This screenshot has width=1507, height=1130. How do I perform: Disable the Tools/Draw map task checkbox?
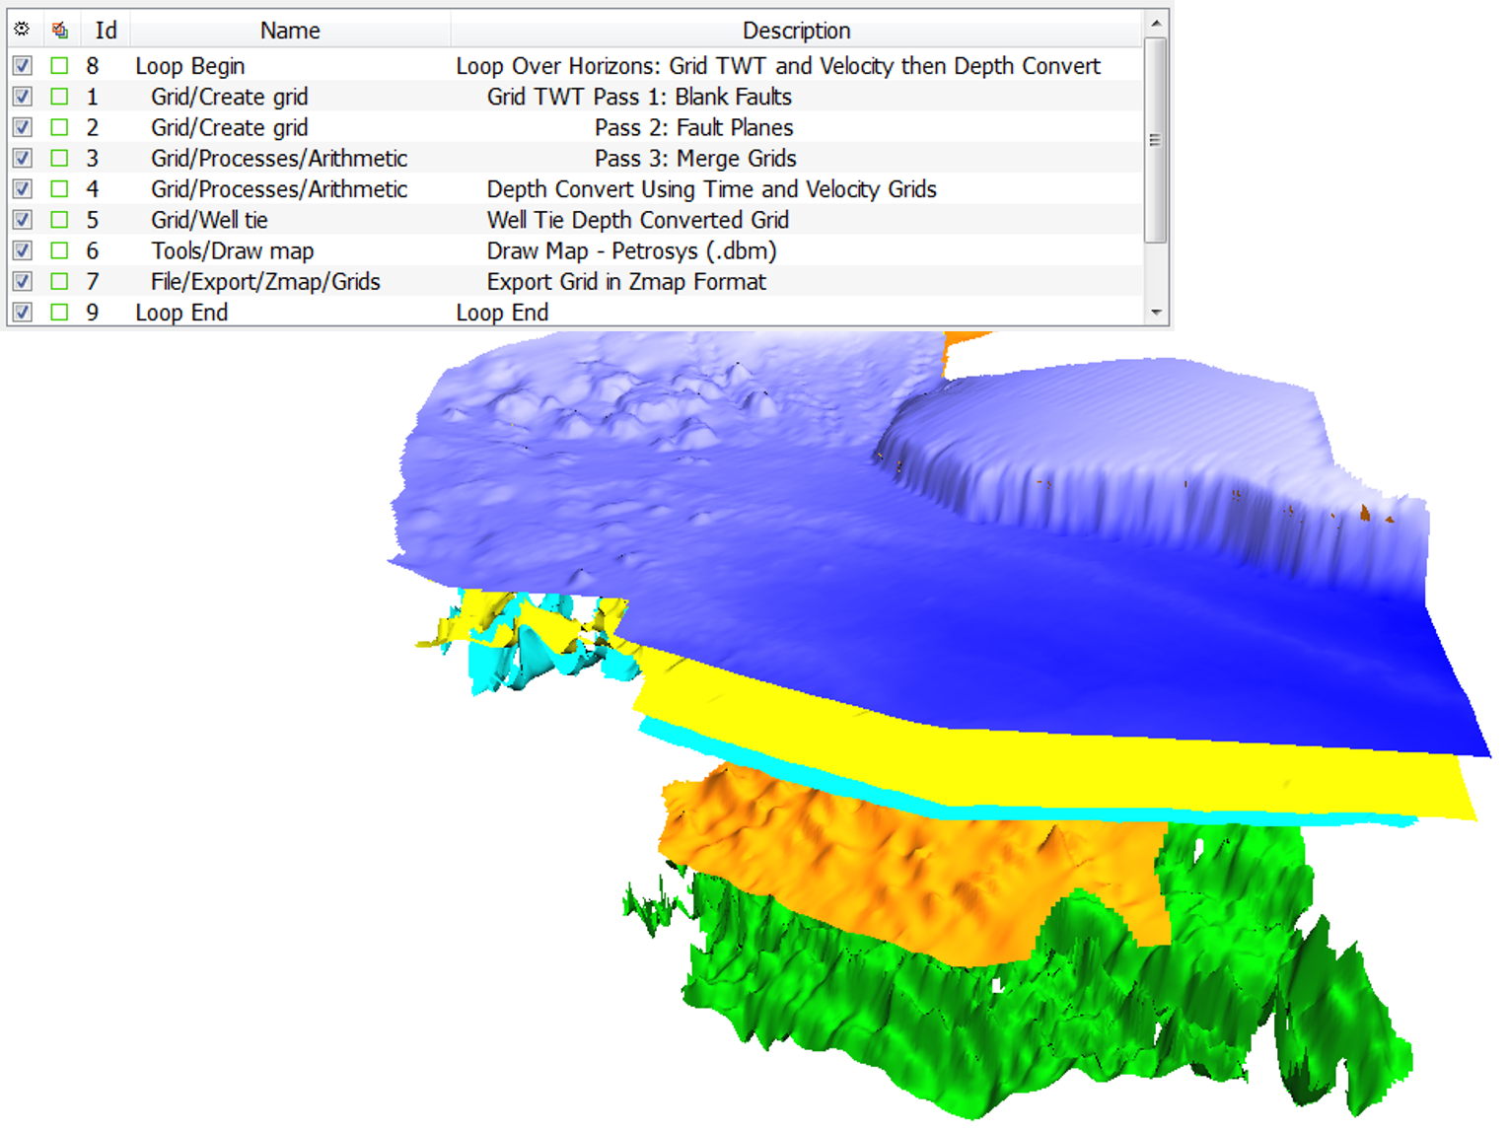[22, 250]
